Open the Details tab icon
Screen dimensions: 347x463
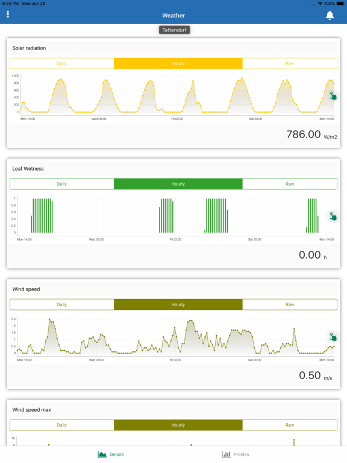[x=102, y=455]
